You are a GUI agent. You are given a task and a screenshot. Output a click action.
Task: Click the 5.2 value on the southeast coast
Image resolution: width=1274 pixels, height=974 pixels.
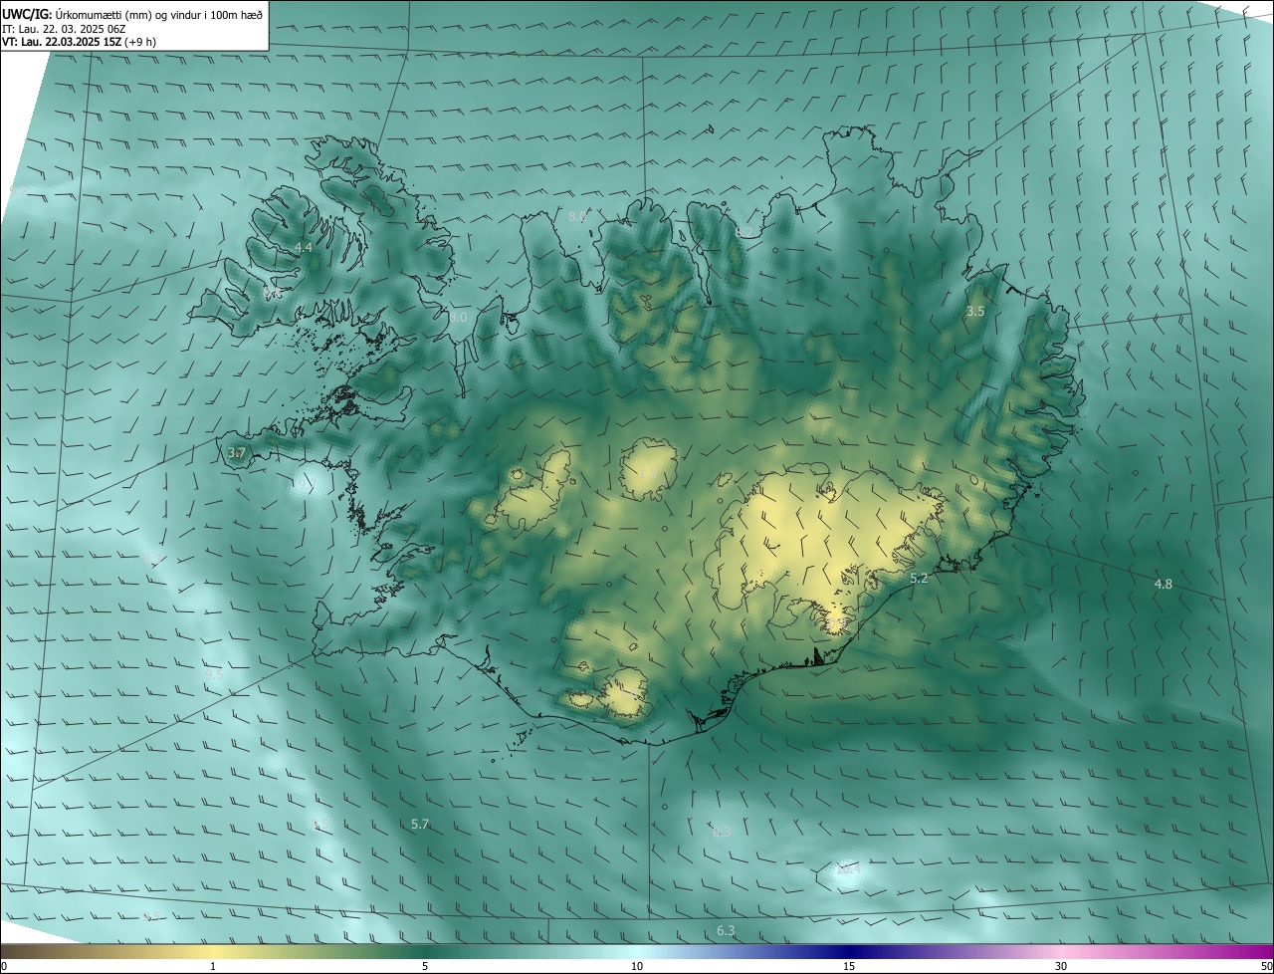[x=919, y=579]
